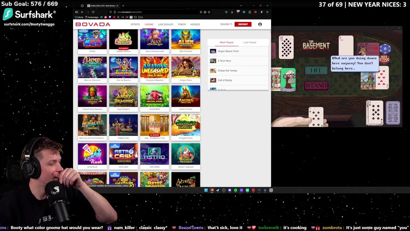
Task: Toggle the Firefox sidebar icon
Action: coord(77,12)
